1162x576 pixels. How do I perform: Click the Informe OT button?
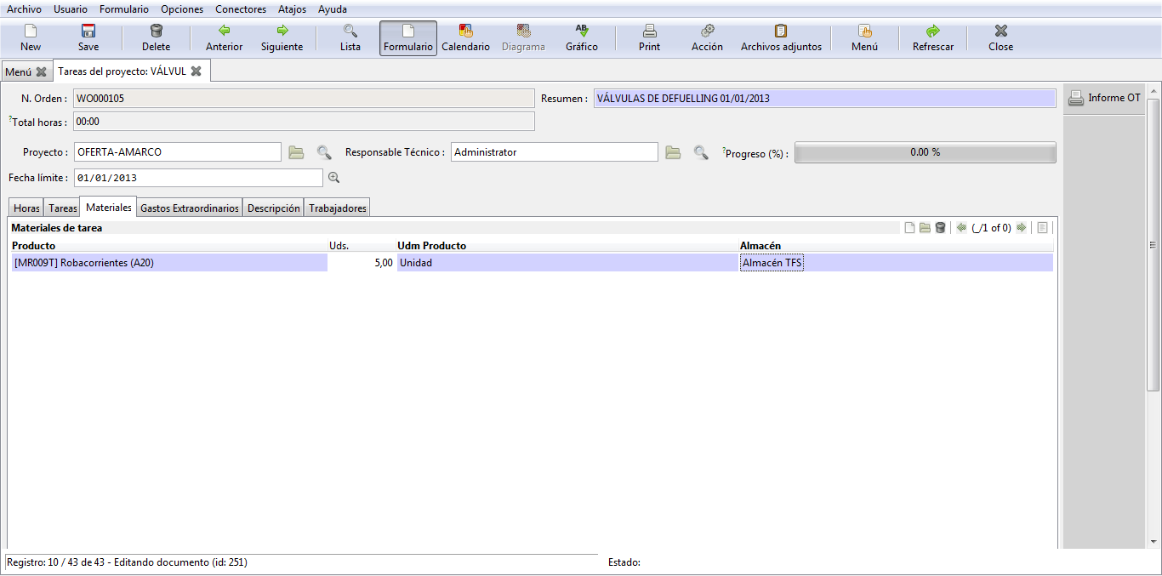click(x=1105, y=98)
